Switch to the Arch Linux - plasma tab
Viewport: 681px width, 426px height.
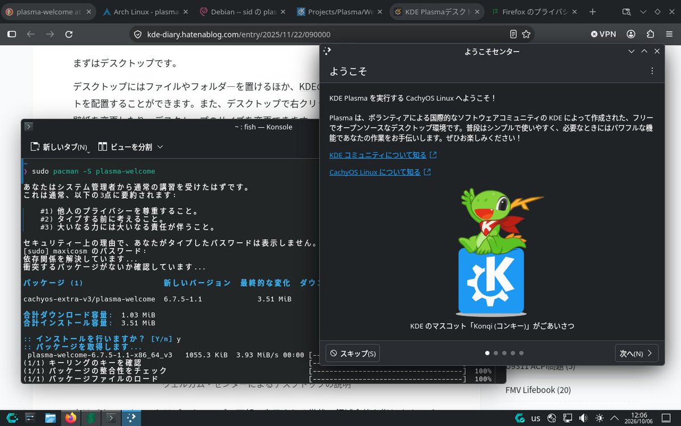coord(145,11)
